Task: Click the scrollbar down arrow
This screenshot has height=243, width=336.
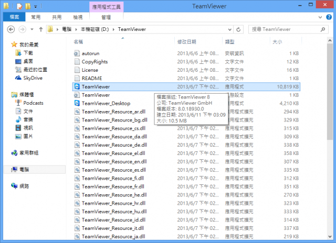Action: pos(330,236)
